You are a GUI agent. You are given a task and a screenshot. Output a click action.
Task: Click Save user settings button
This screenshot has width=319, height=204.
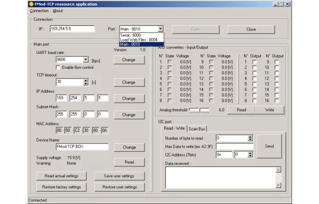[x=119, y=176]
